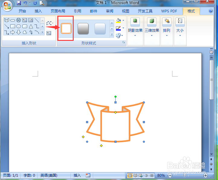Select the horizontal text box shape
The image size is (218, 180).
pyautogui.click(x=25, y=20)
